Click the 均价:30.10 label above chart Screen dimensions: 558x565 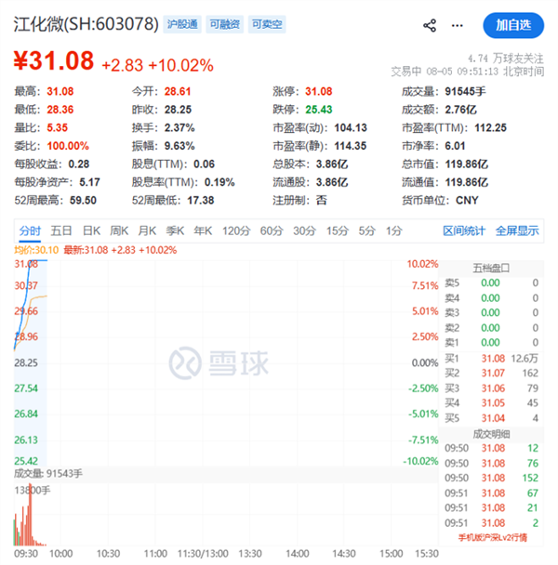(x=36, y=250)
